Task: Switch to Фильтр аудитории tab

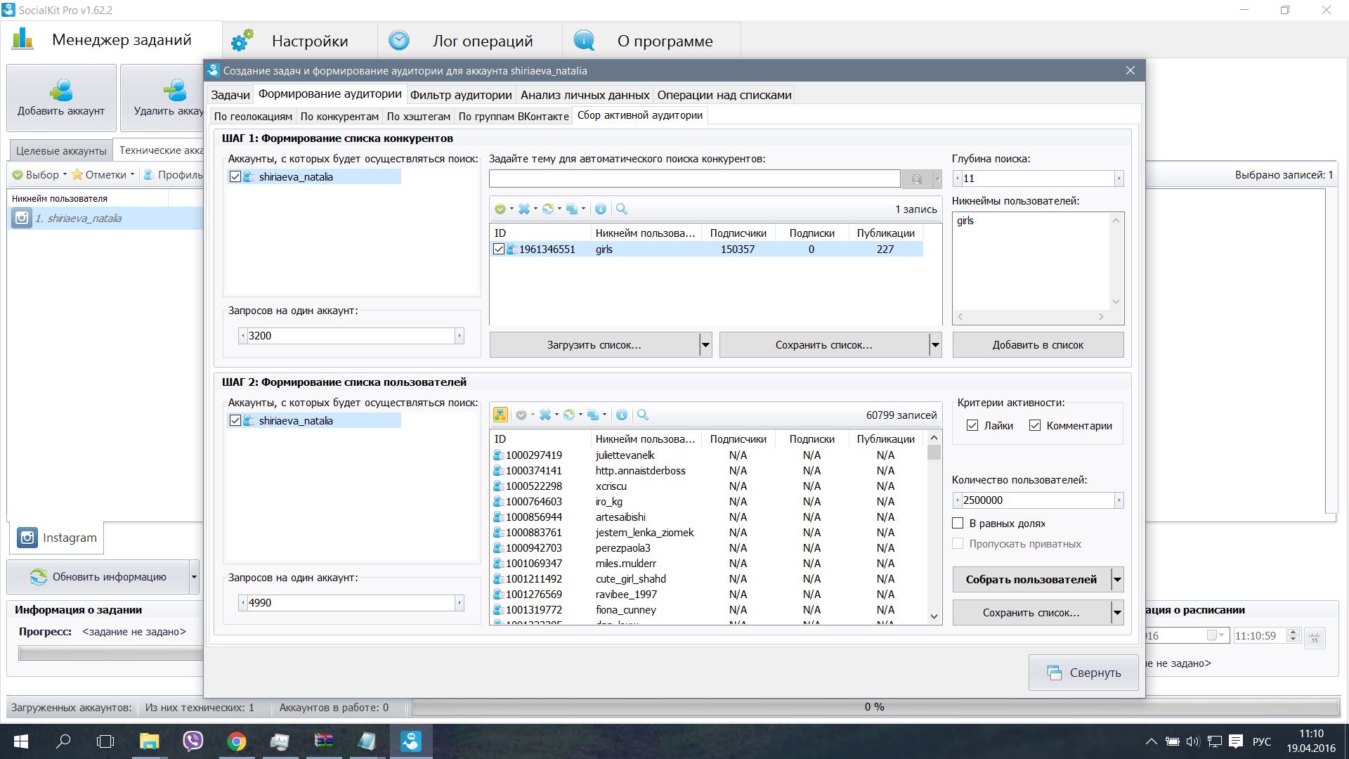Action: pyautogui.click(x=461, y=95)
